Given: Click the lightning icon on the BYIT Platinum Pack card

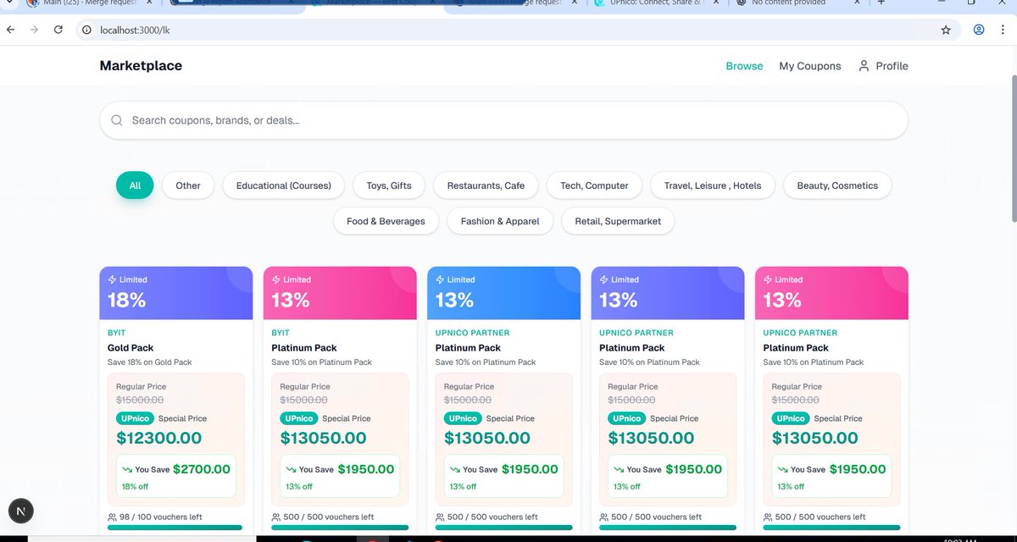Looking at the screenshot, I should pyautogui.click(x=275, y=279).
